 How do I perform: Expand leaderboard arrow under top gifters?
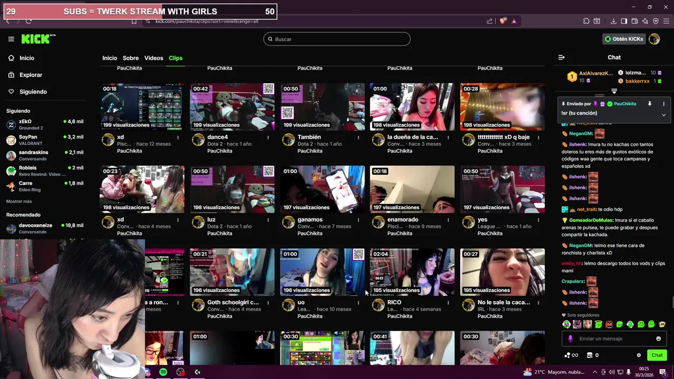click(614, 91)
